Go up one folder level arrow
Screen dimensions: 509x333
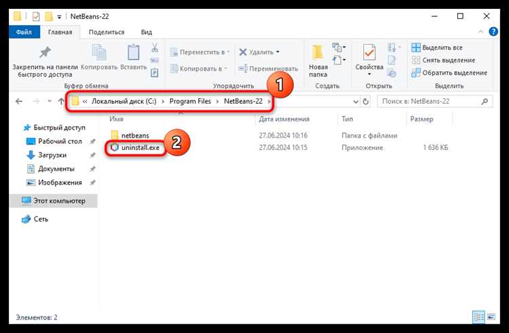point(60,102)
